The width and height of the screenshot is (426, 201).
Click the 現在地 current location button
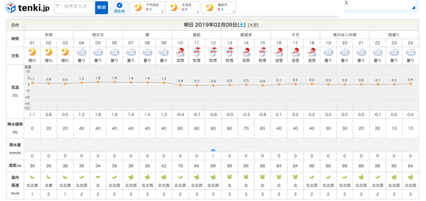pyautogui.click(x=119, y=7)
